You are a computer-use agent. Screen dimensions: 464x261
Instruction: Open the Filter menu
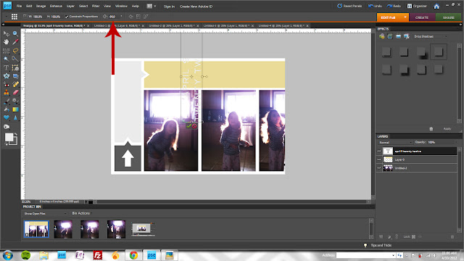tap(96, 6)
